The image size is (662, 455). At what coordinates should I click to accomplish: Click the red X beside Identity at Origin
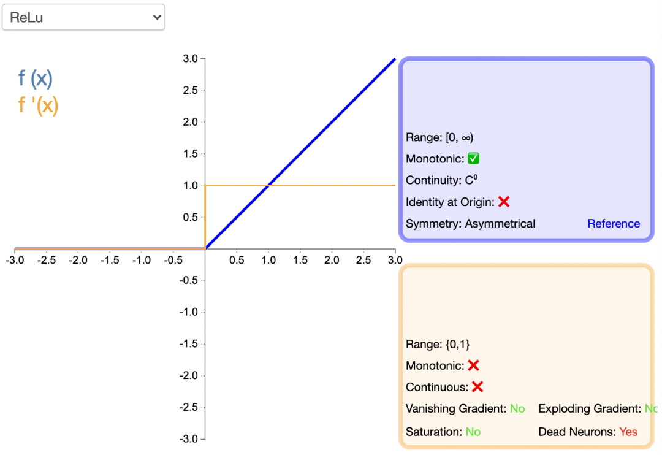(x=504, y=202)
